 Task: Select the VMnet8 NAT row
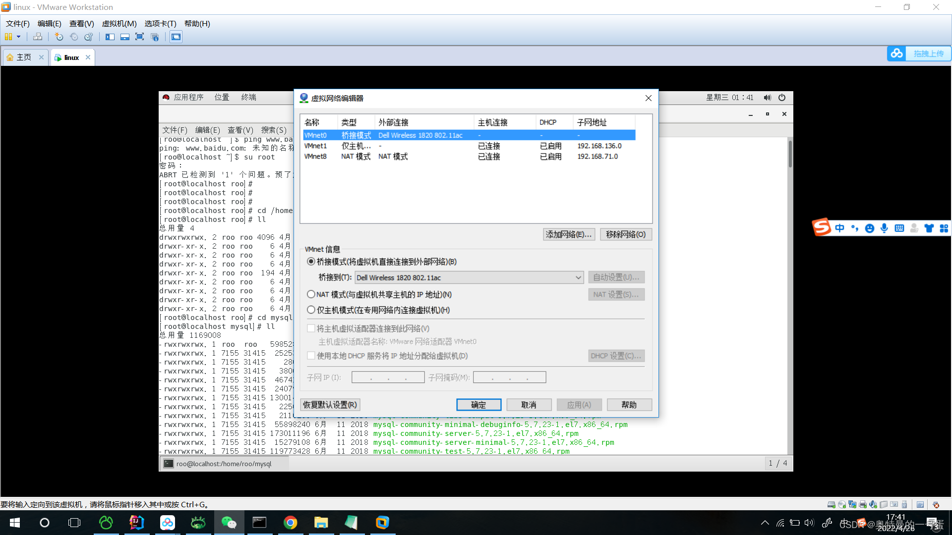pyautogui.click(x=469, y=156)
